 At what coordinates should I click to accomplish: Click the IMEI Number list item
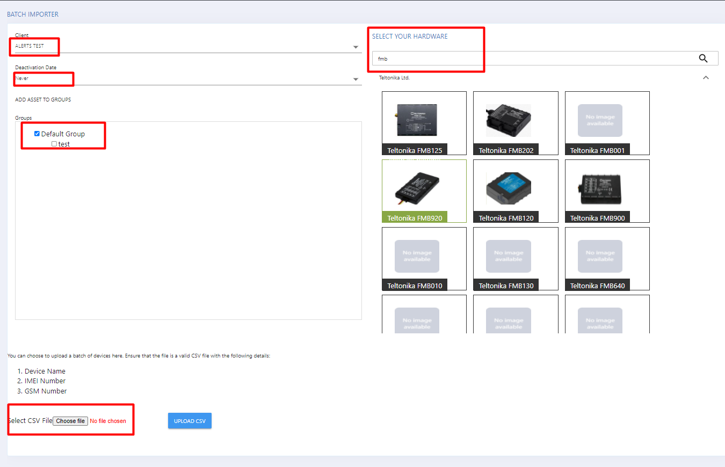pyautogui.click(x=45, y=381)
